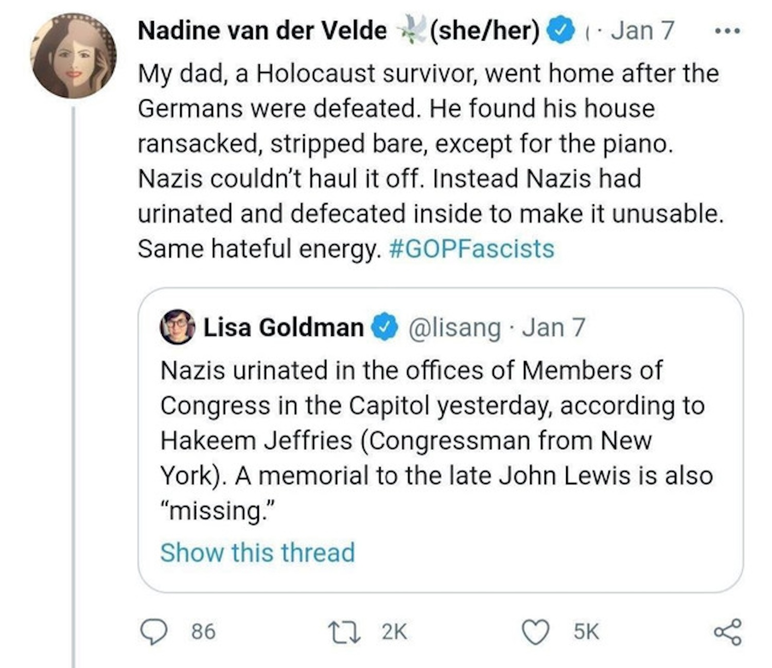Open the #GOPFascists hashtag
This screenshot has height=668, width=772.
coord(472,249)
